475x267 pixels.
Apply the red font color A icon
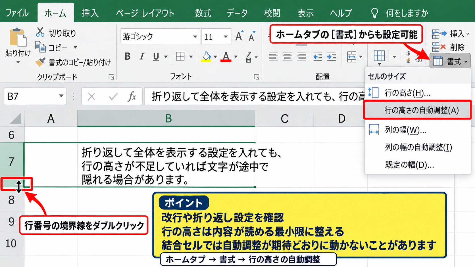pyautogui.click(x=226, y=57)
